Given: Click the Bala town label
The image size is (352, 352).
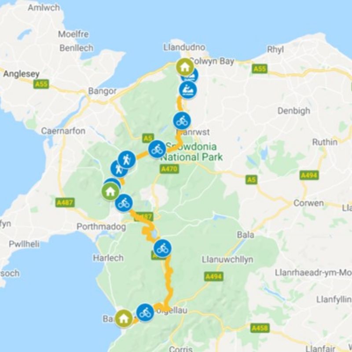Looking at the screenshot, I should 246,235.
